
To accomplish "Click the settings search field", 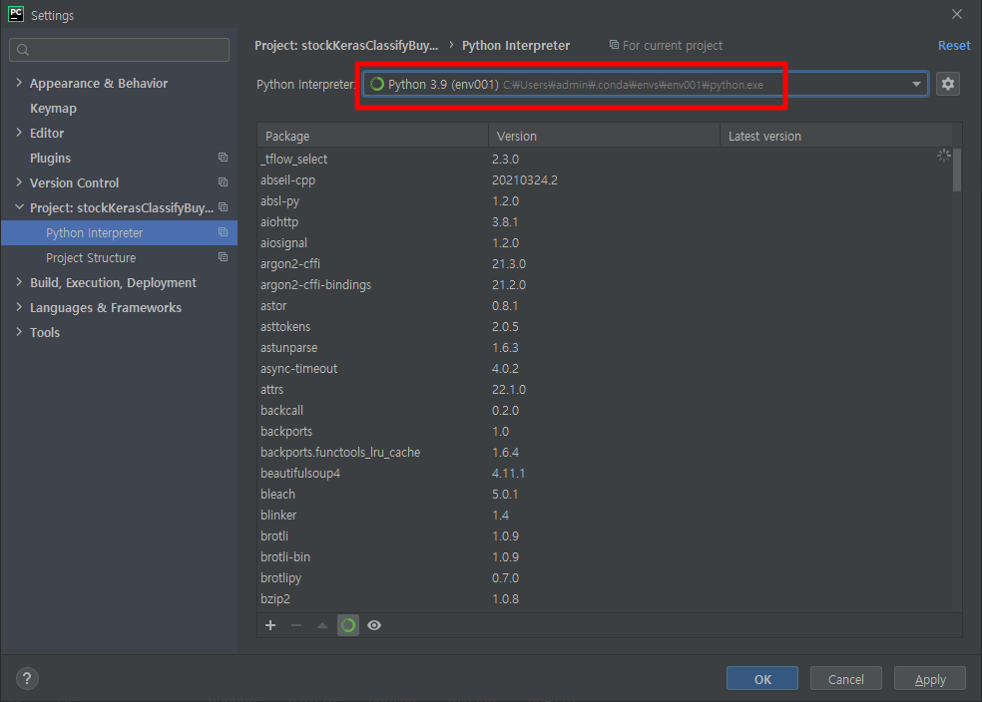I will point(119,50).
